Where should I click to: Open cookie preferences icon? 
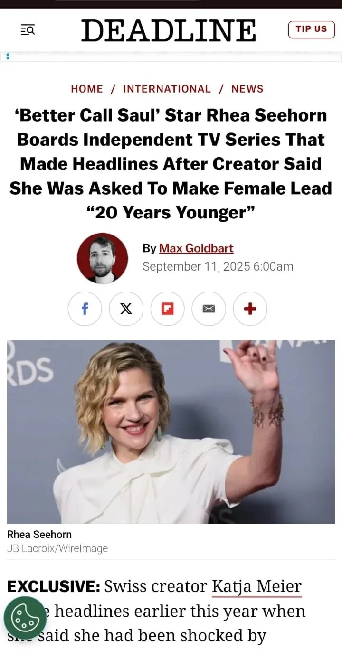[x=25, y=618]
